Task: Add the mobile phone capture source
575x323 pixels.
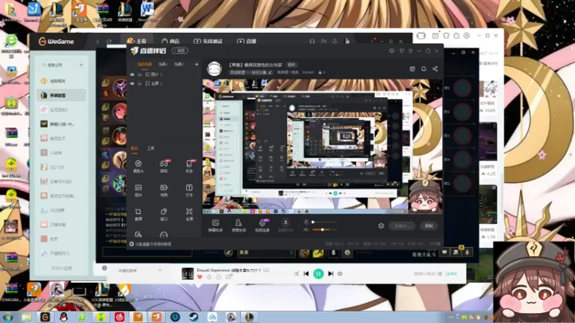Action: click(189, 167)
